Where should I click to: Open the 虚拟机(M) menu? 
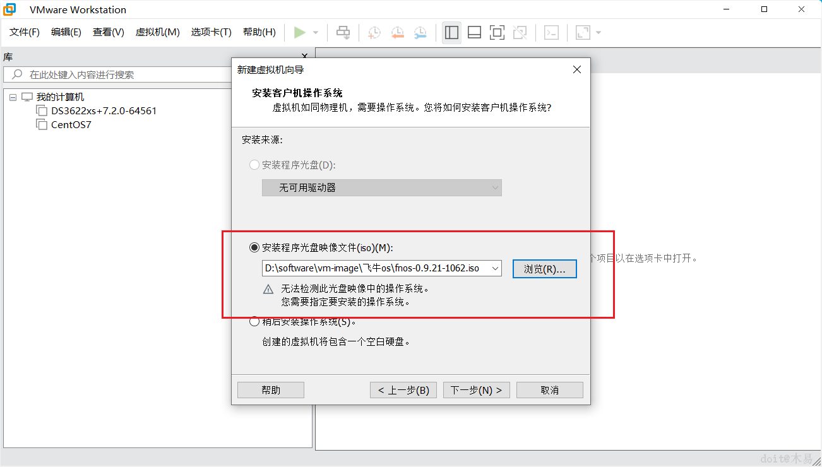[x=157, y=32]
